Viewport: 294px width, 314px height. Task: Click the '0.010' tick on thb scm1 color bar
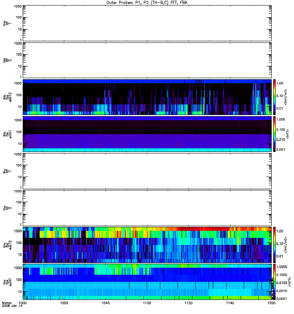coord(281,140)
